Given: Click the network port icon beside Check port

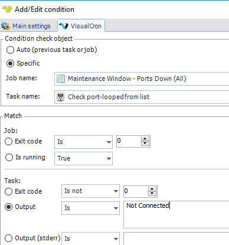Looking at the screenshot, I should click(61, 97).
